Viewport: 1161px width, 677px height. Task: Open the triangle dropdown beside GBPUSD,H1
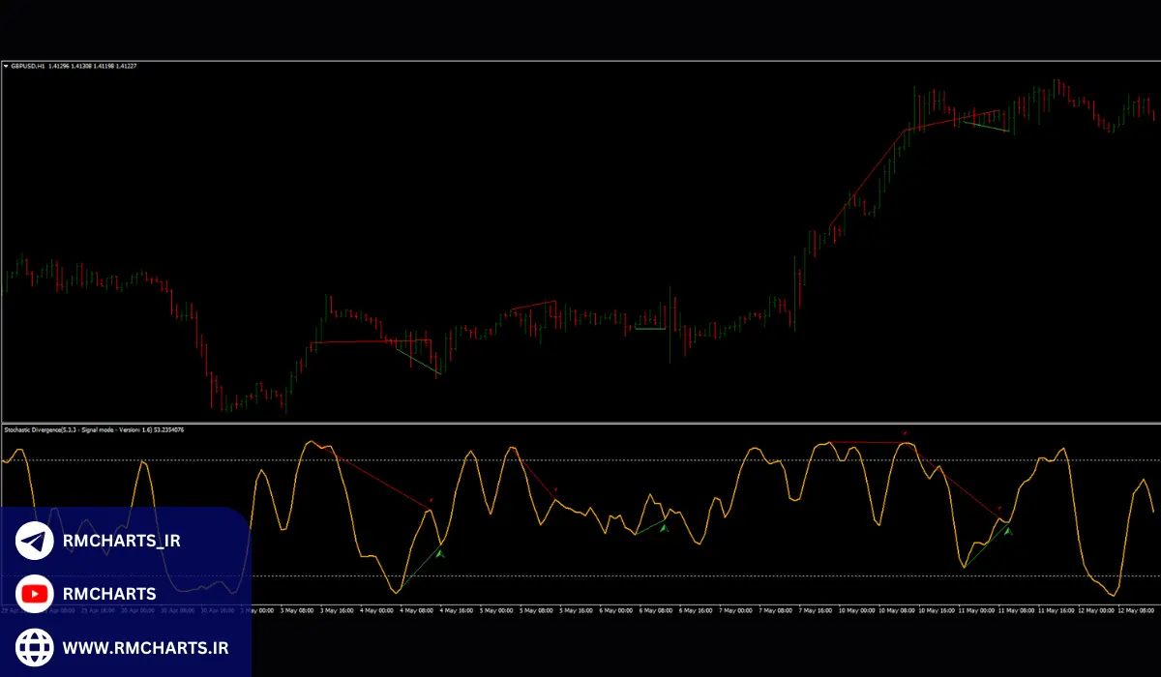click(x=6, y=66)
